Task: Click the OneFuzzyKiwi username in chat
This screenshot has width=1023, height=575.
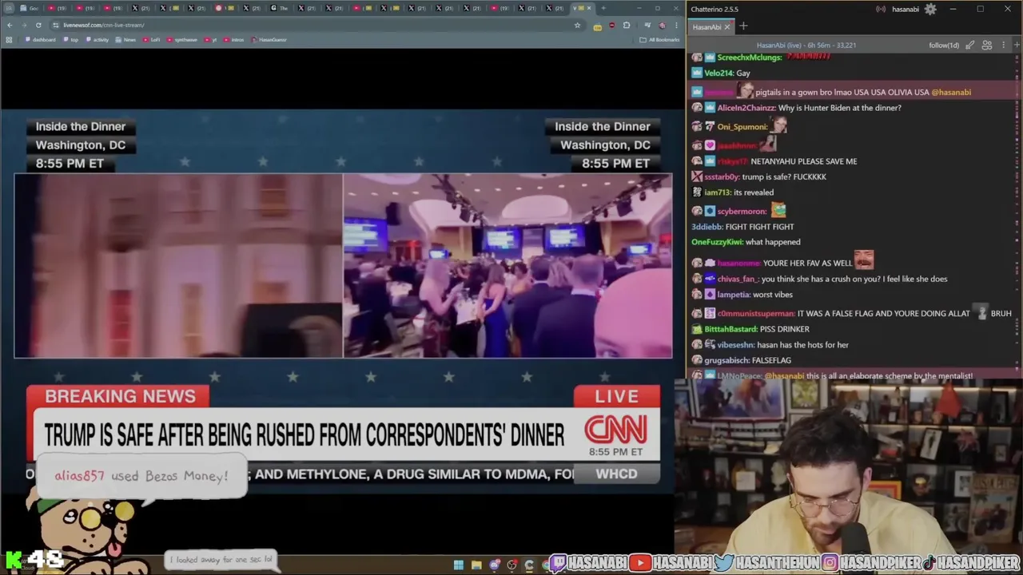Action: coord(717,242)
